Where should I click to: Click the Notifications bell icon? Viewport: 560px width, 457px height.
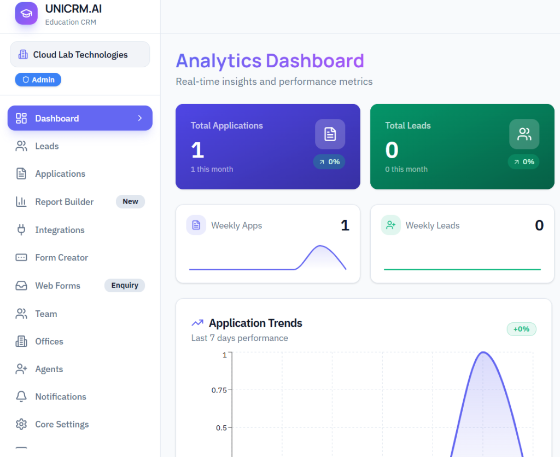(x=21, y=397)
